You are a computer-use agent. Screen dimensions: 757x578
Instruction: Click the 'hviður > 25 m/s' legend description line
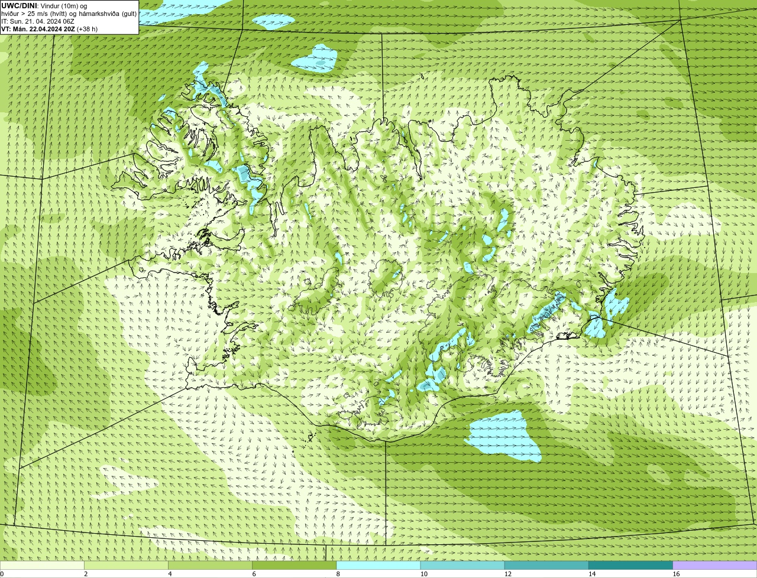(x=69, y=14)
